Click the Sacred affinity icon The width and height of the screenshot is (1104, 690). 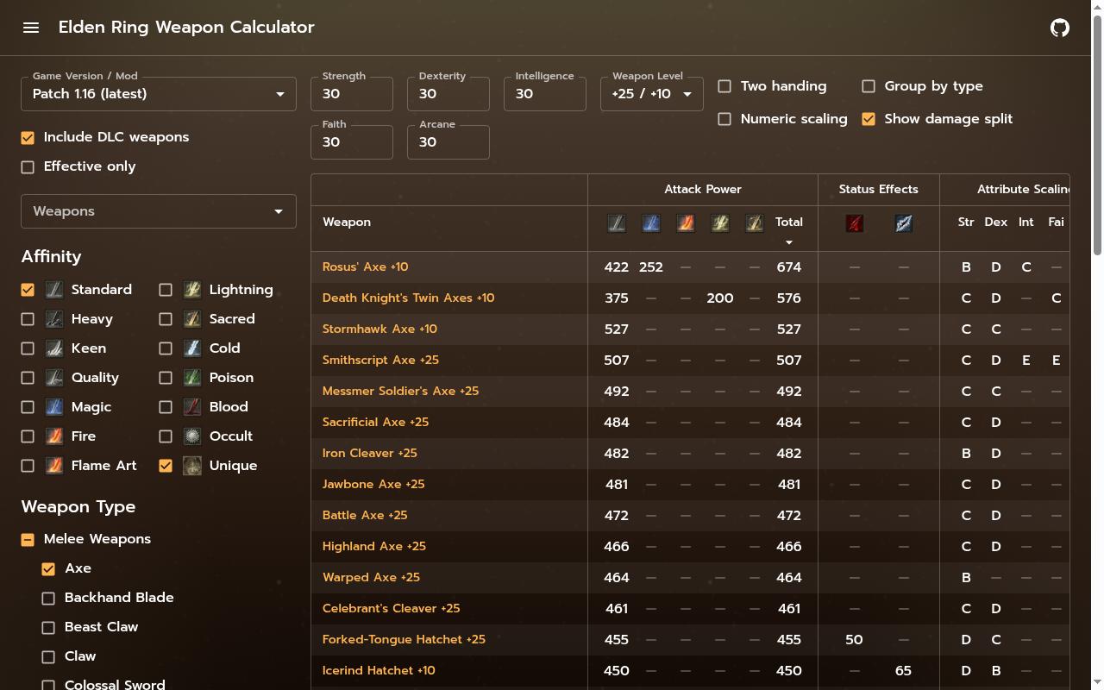tap(192, 319)
